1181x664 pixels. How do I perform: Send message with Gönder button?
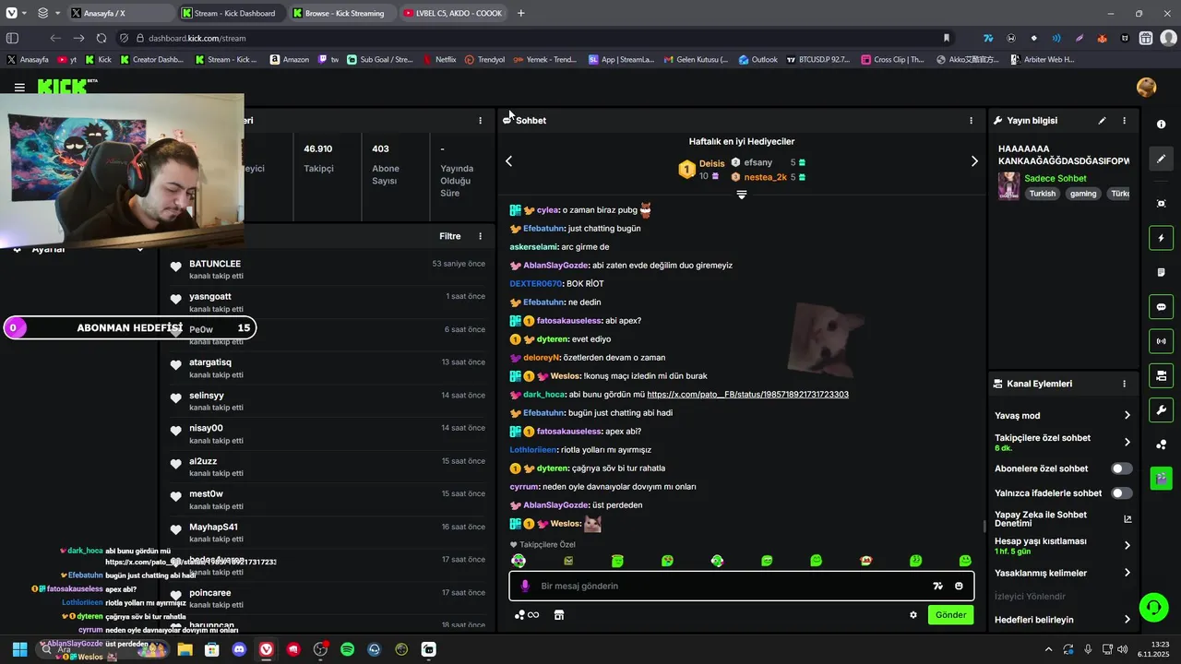point(950,615)
